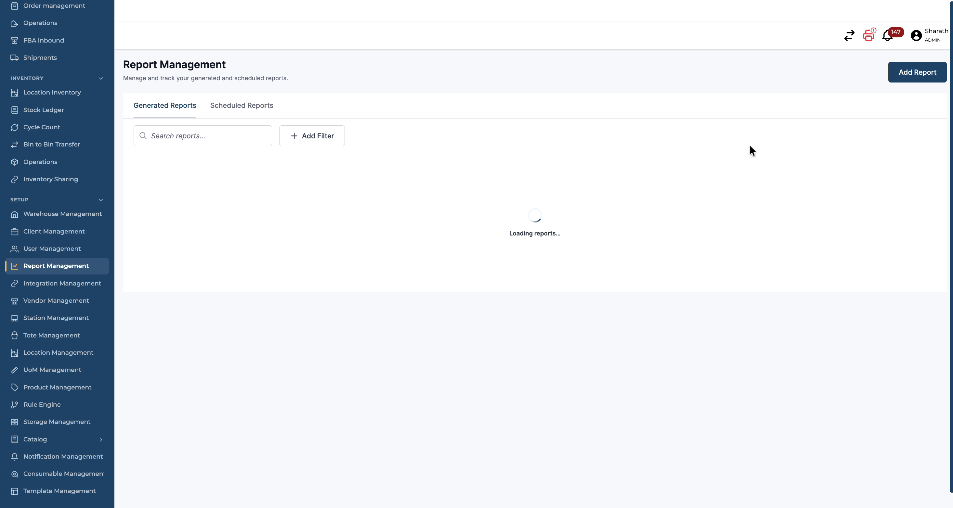
Task: Expand the Catalog submenu arrow
Action: [x=101, y=439]
